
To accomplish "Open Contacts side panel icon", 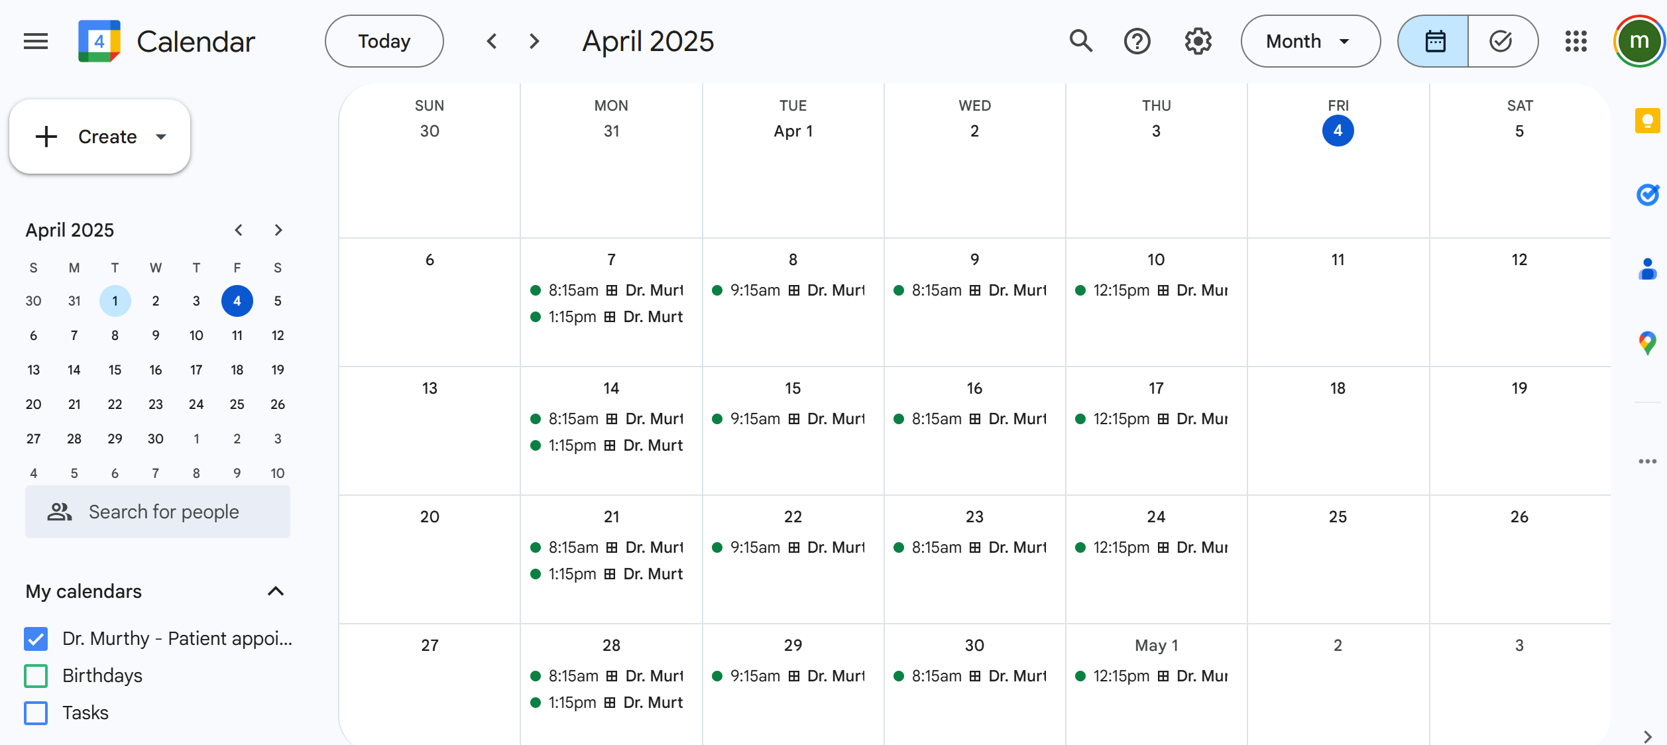I will 1647,269.
